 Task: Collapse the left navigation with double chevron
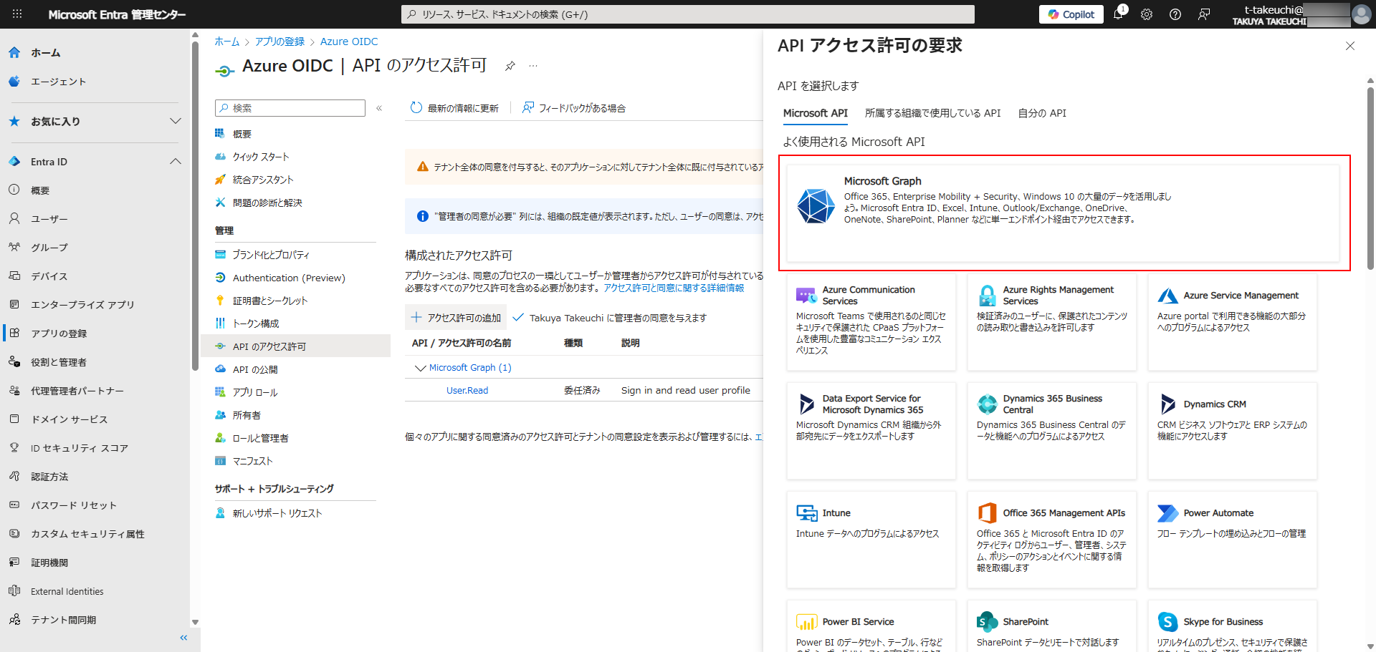(183, 638)
